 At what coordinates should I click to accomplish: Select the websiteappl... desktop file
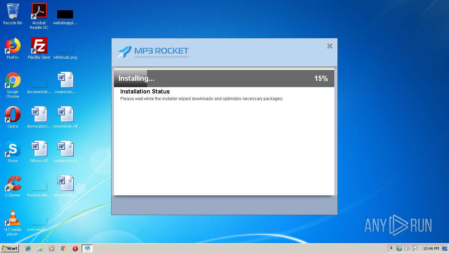65,17
